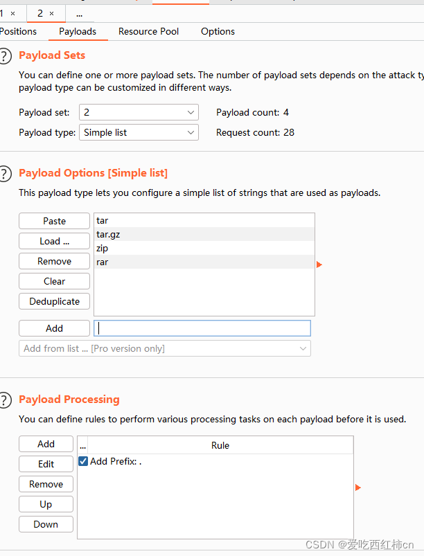This screenshot has height=556, width=424.
Task: Click the Deduplicate button
Action: [54, 301]
